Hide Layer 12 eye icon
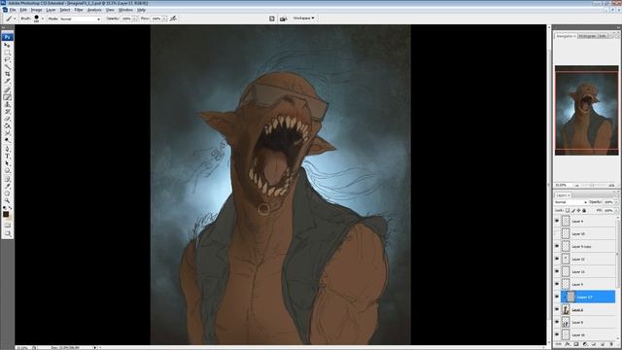Image resolution: width=622 pixels, height=350 pixels. (557, 260)
